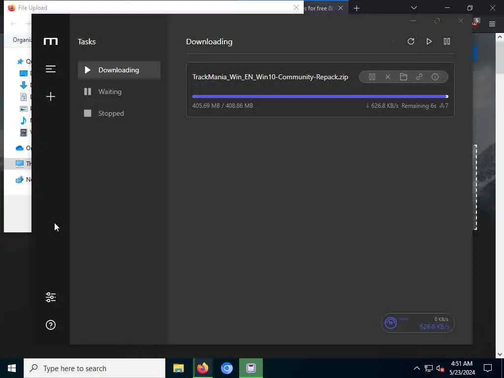Open the network status tray icon

pyautogui.click(x=429, y=368)
